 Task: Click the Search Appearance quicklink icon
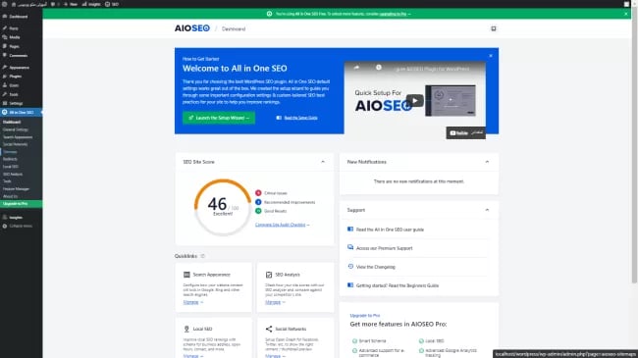click(186, 275)
